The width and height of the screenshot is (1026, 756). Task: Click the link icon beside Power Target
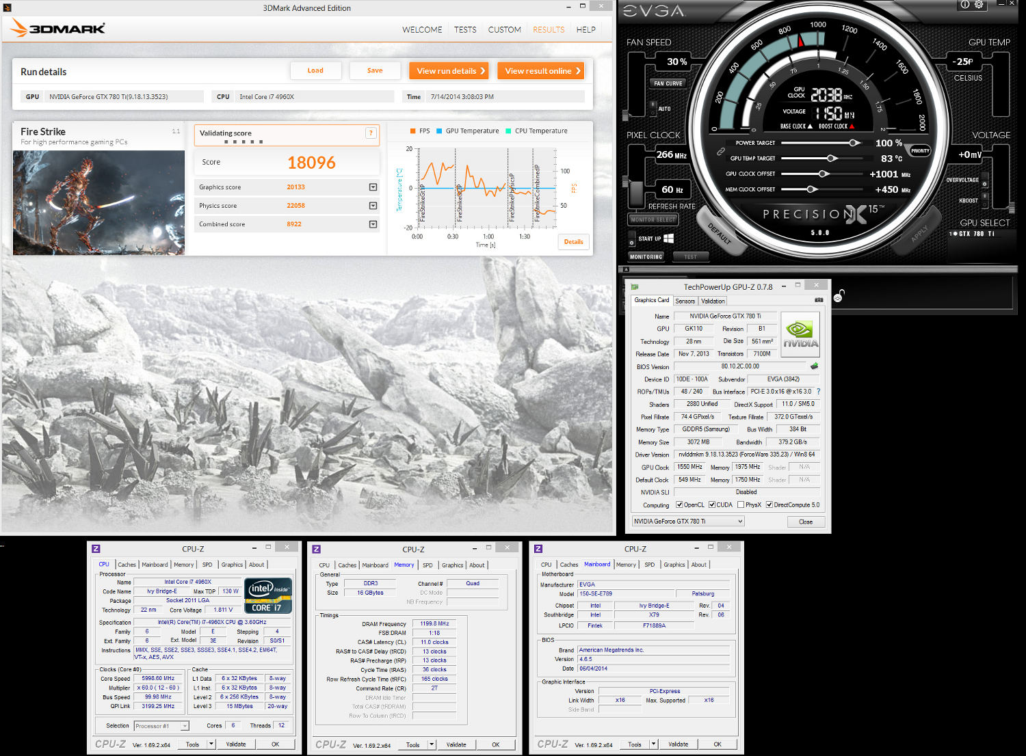click(721, 152)
